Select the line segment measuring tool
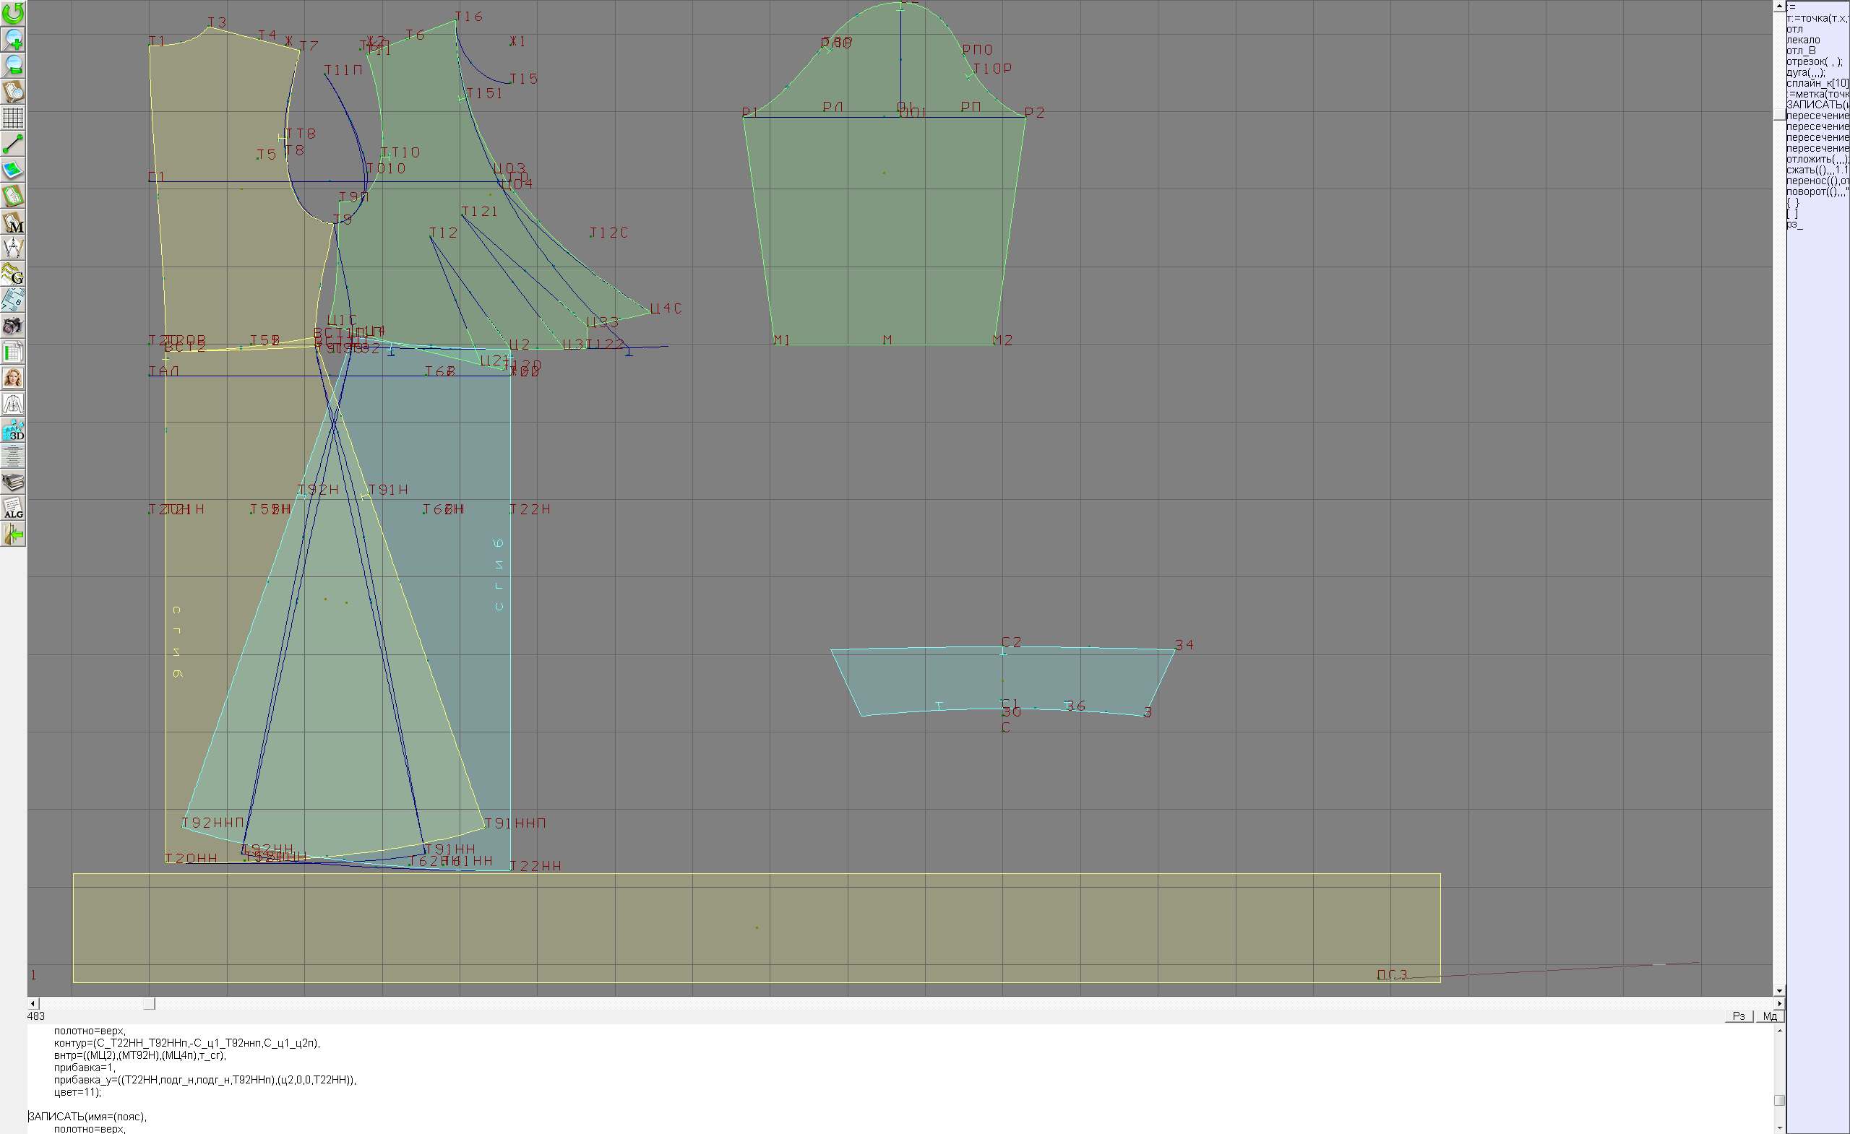The width and height of the screenshot is (1850, 1134). pos(13,144)
